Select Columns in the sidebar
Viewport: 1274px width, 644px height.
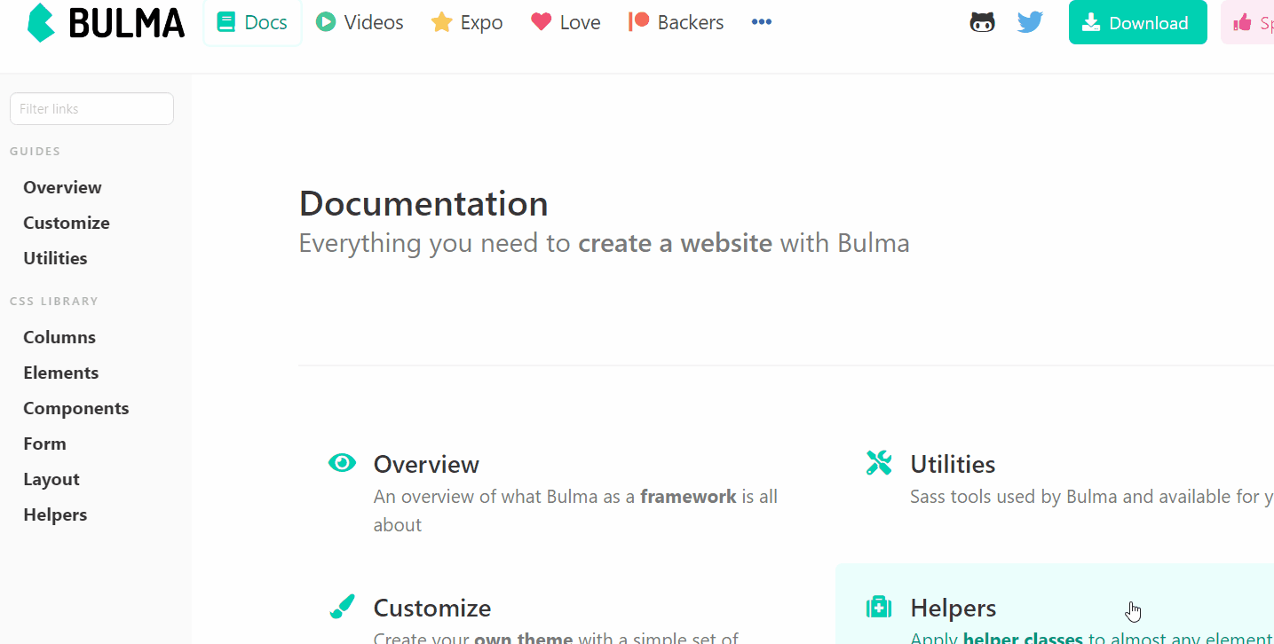(59, 337)
